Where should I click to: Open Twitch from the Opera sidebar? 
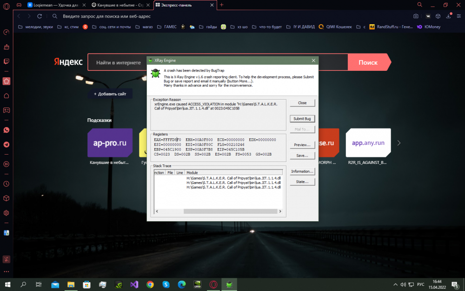point(7,61)
